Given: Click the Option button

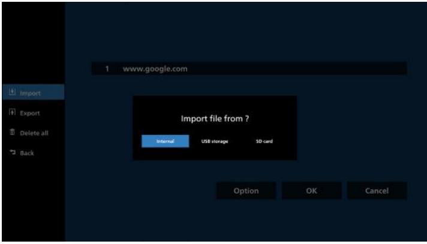Looking at the screenshot, I should click(x=246, y=191).
